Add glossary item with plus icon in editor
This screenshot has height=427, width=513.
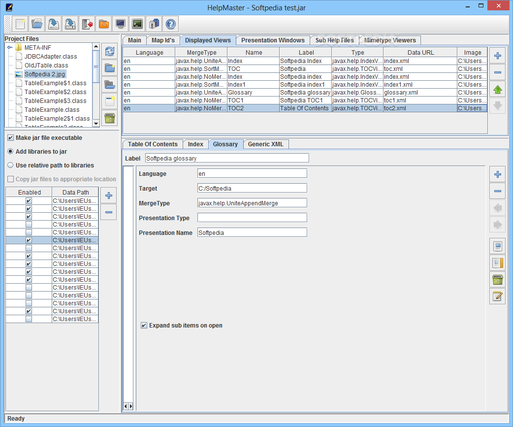point(498,174)
